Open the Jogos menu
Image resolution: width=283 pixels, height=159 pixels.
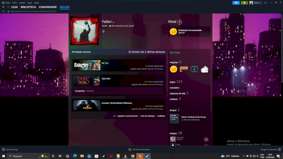tap(30, 3)
